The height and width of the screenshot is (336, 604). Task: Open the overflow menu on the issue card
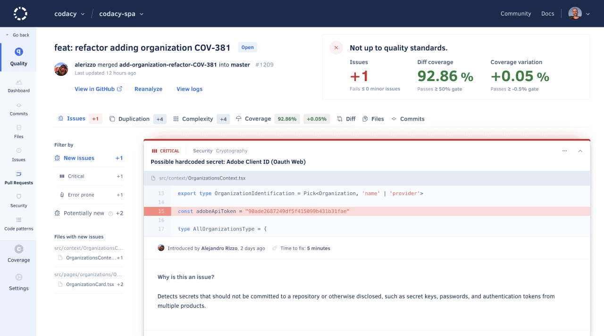[564, 150]
